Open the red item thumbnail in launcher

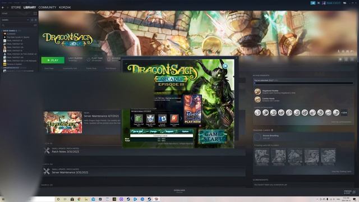point(174,118)
